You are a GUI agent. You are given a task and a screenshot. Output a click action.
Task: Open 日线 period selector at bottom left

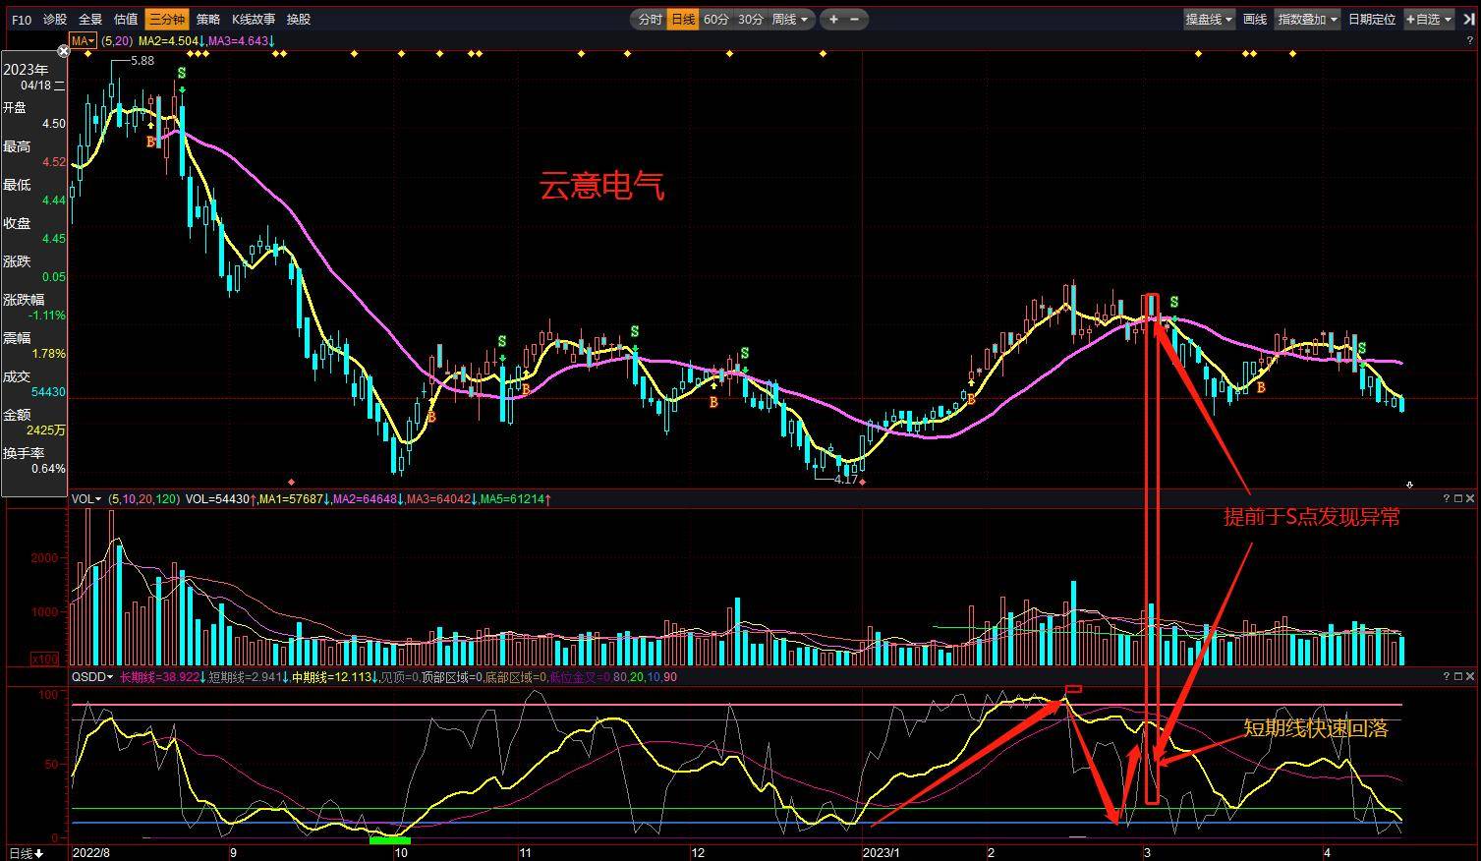tap(25, 853)
